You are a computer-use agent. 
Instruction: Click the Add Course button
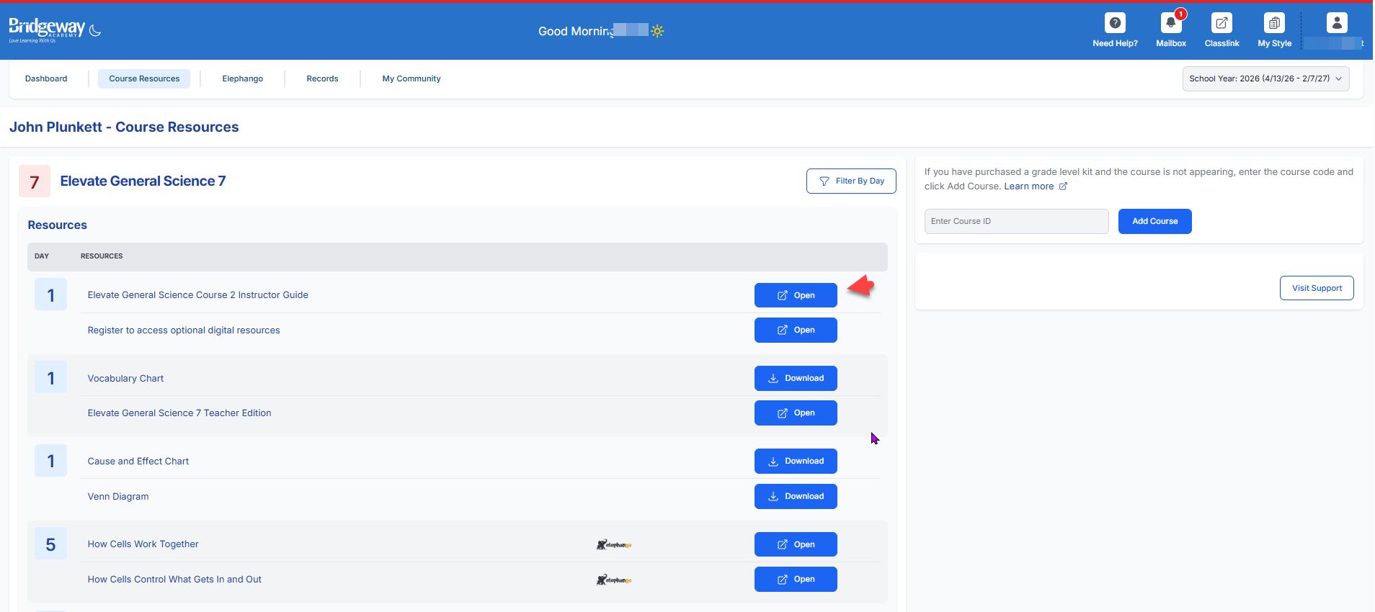1154,221
